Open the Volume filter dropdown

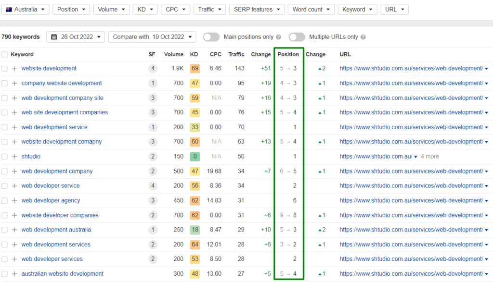coord(111,10)
